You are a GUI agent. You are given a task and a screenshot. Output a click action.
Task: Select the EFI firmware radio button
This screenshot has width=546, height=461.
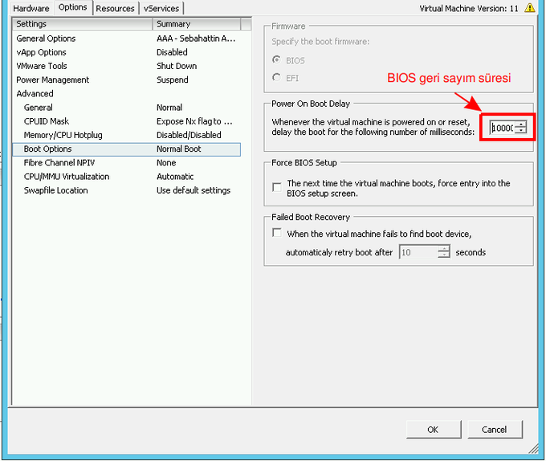tap(276, 77)
